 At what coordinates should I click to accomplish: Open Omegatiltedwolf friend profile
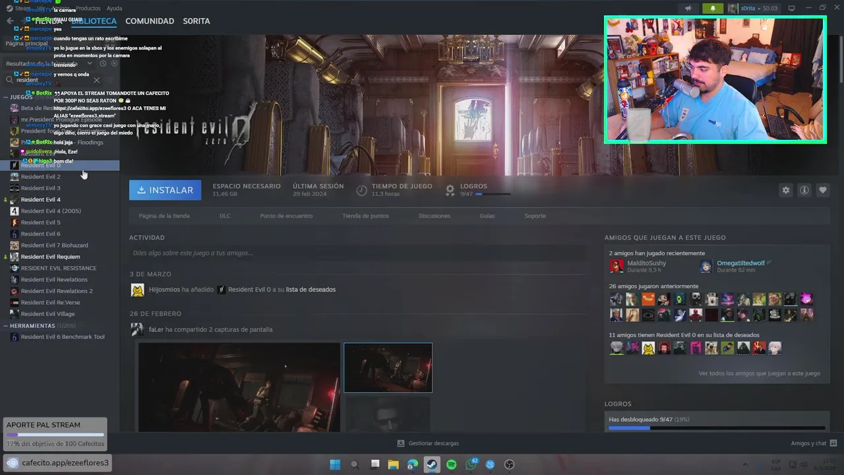(740, 263)
